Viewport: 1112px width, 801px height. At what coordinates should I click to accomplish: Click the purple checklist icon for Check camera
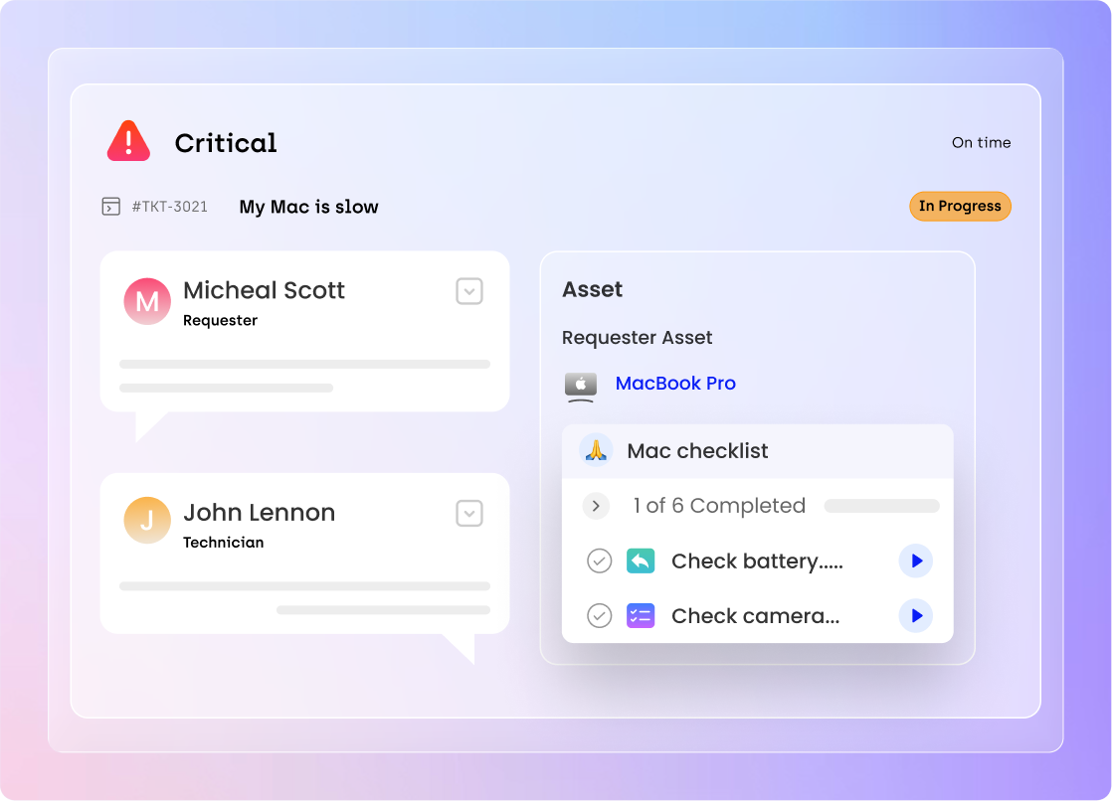coord(641,616)
